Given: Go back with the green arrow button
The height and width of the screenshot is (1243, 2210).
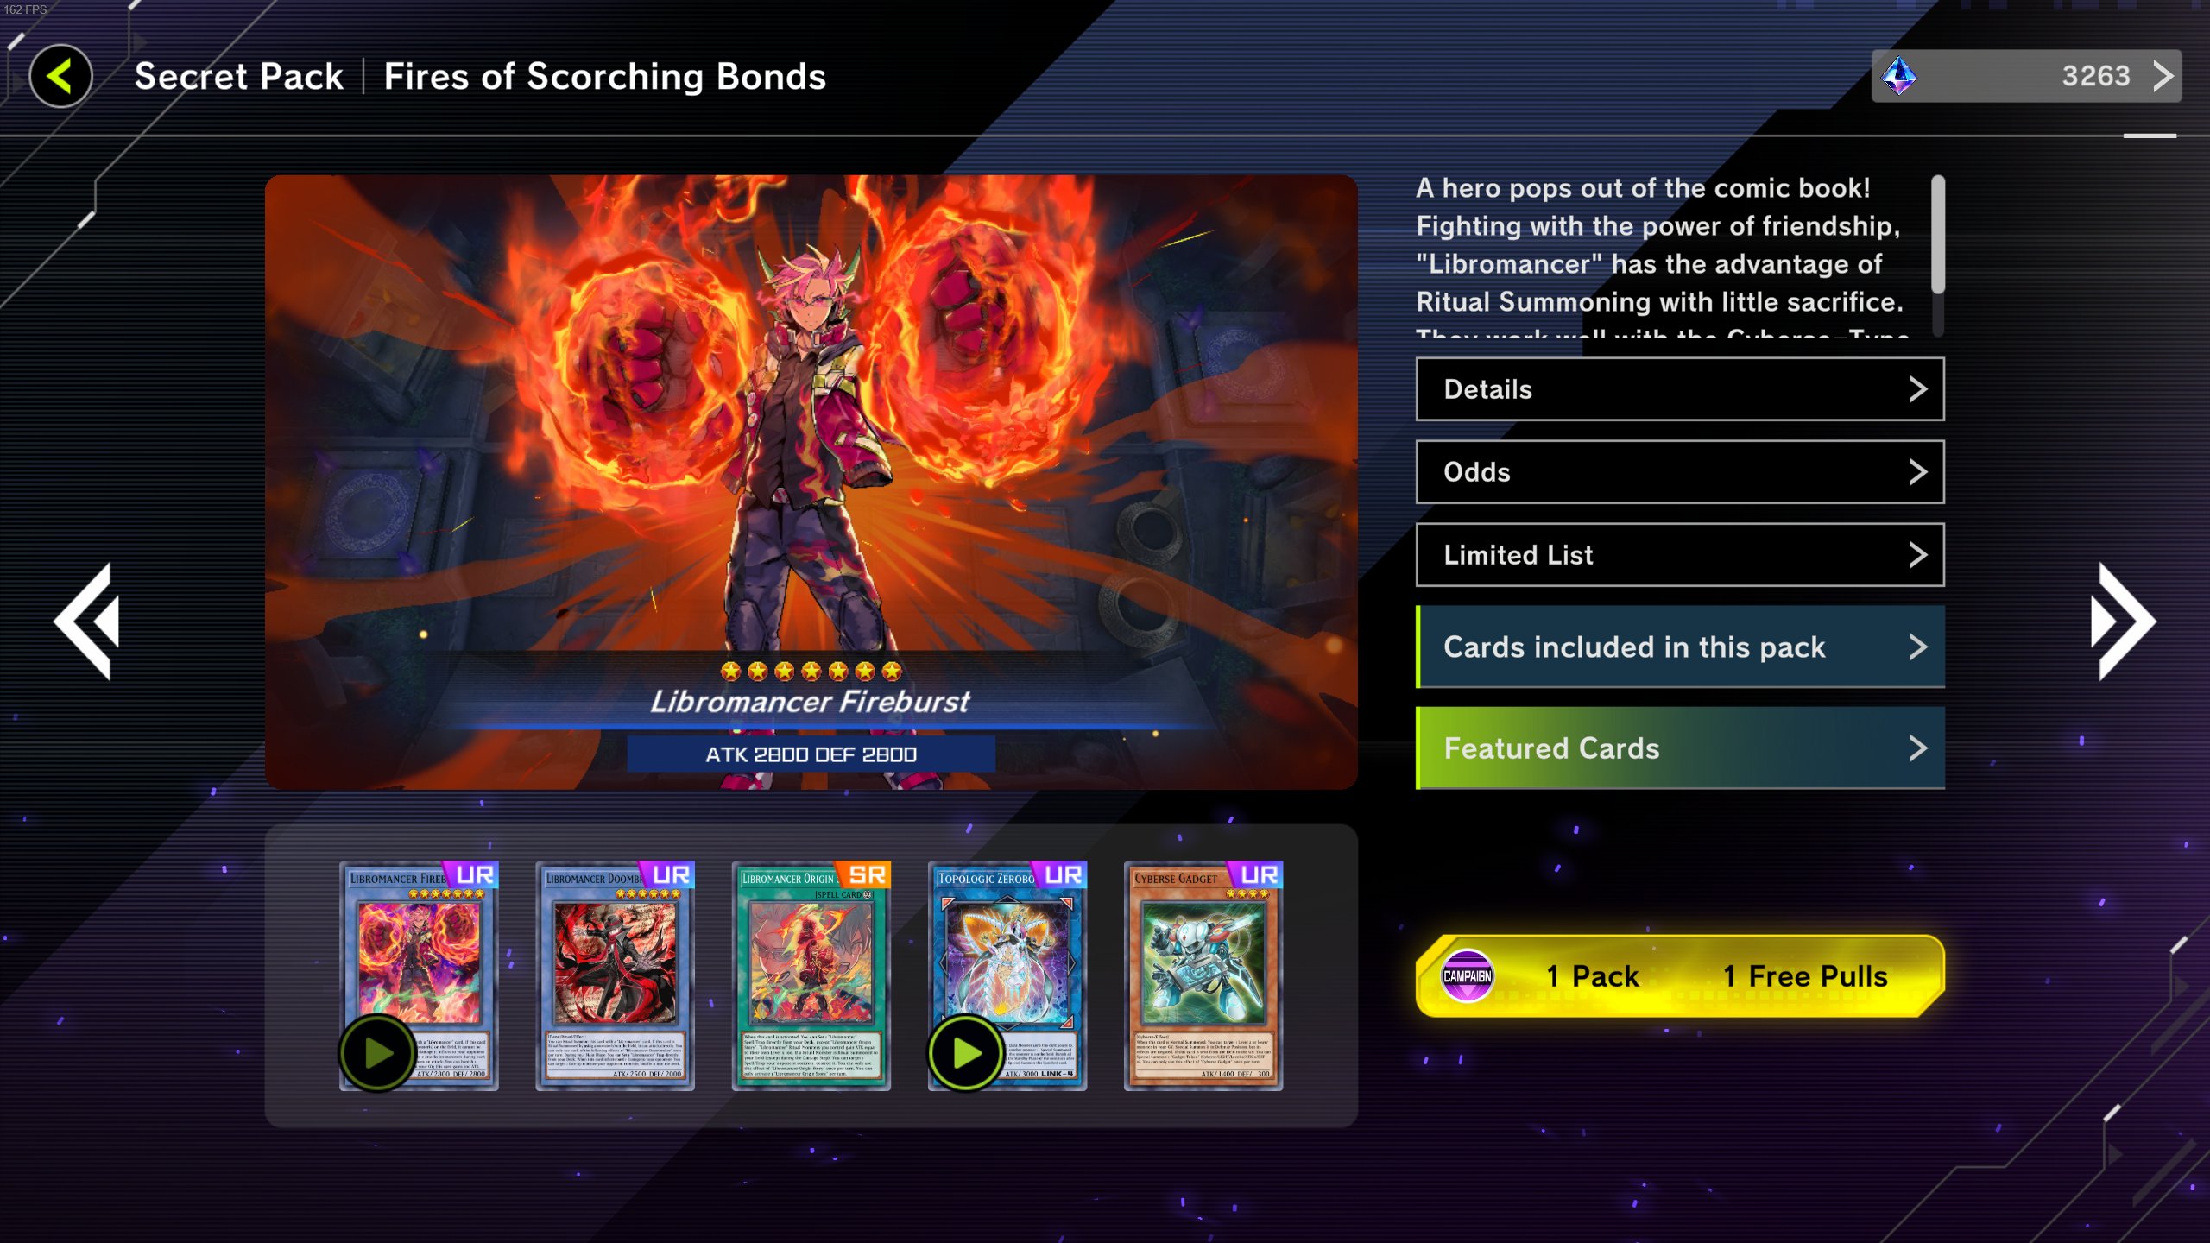Looking at the screenshot, I should (61, 76).
